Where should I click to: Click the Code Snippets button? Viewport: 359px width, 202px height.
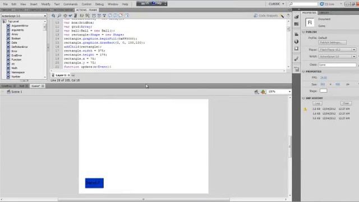point(265,16)
